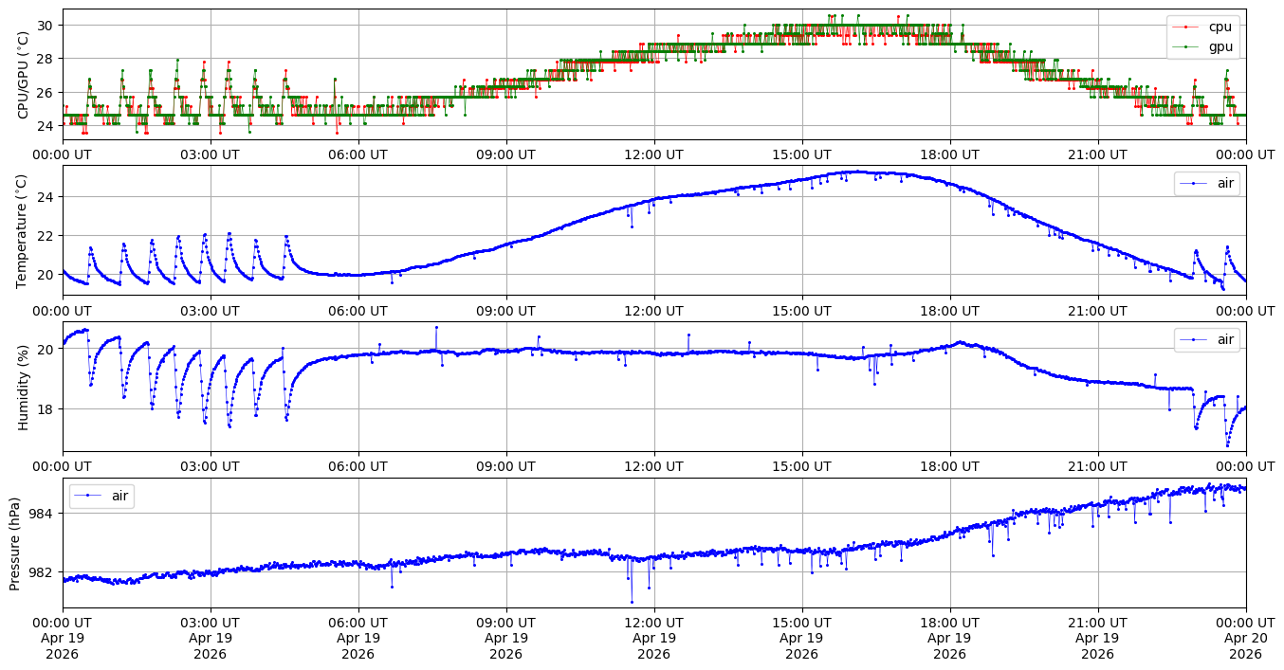The height and width of the screenshot is (670, 1284).
Task: Click the Pressure (hPa) y-axis label
Action: click(15, 543)
